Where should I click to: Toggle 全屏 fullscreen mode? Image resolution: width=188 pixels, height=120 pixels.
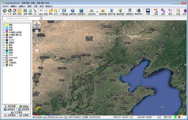tap(25, 12)
